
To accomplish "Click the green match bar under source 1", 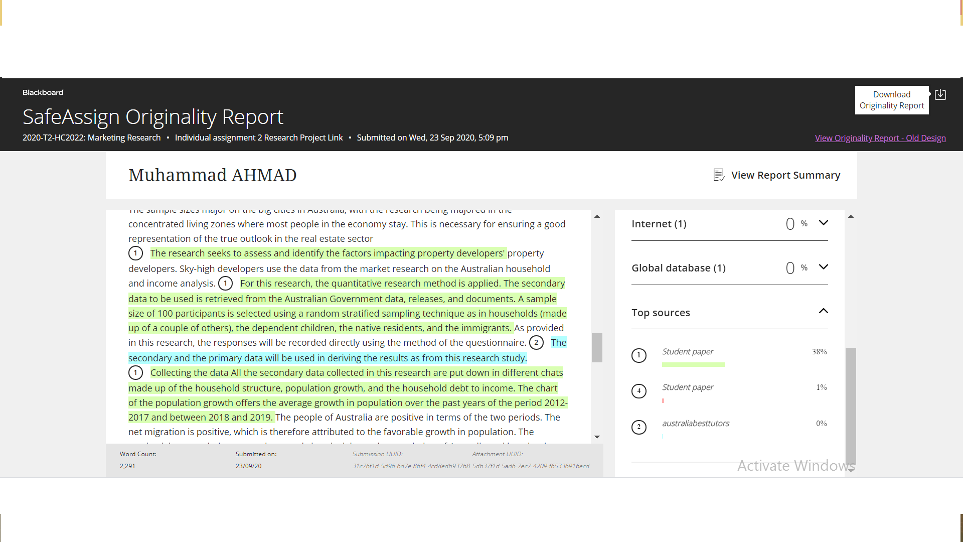I will point(693,365).
